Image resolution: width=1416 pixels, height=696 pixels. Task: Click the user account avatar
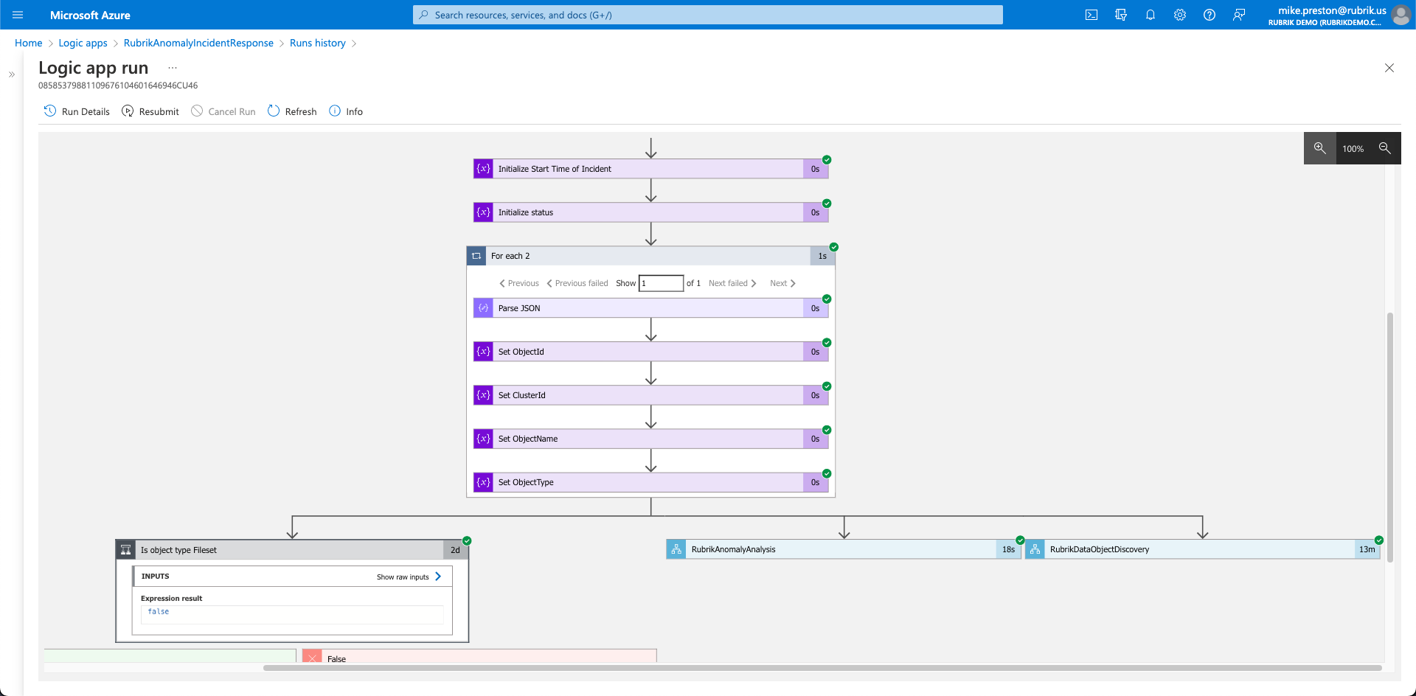pyautogui.click(x=1401, y=15)
